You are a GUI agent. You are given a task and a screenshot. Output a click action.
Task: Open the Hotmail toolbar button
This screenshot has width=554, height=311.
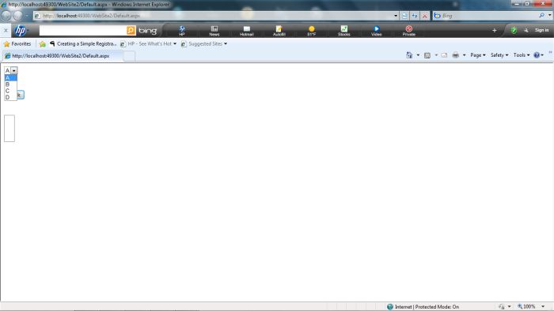247,31
